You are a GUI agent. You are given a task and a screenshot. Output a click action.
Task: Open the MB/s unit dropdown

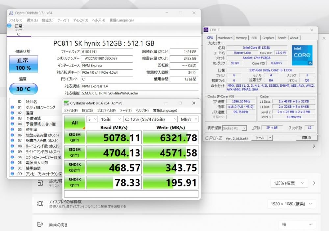189,119
